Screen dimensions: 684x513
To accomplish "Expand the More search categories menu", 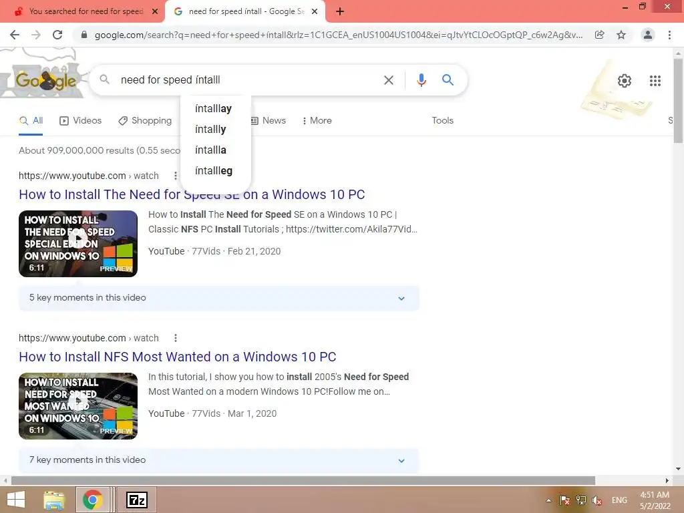I will (x=317, y=121).
